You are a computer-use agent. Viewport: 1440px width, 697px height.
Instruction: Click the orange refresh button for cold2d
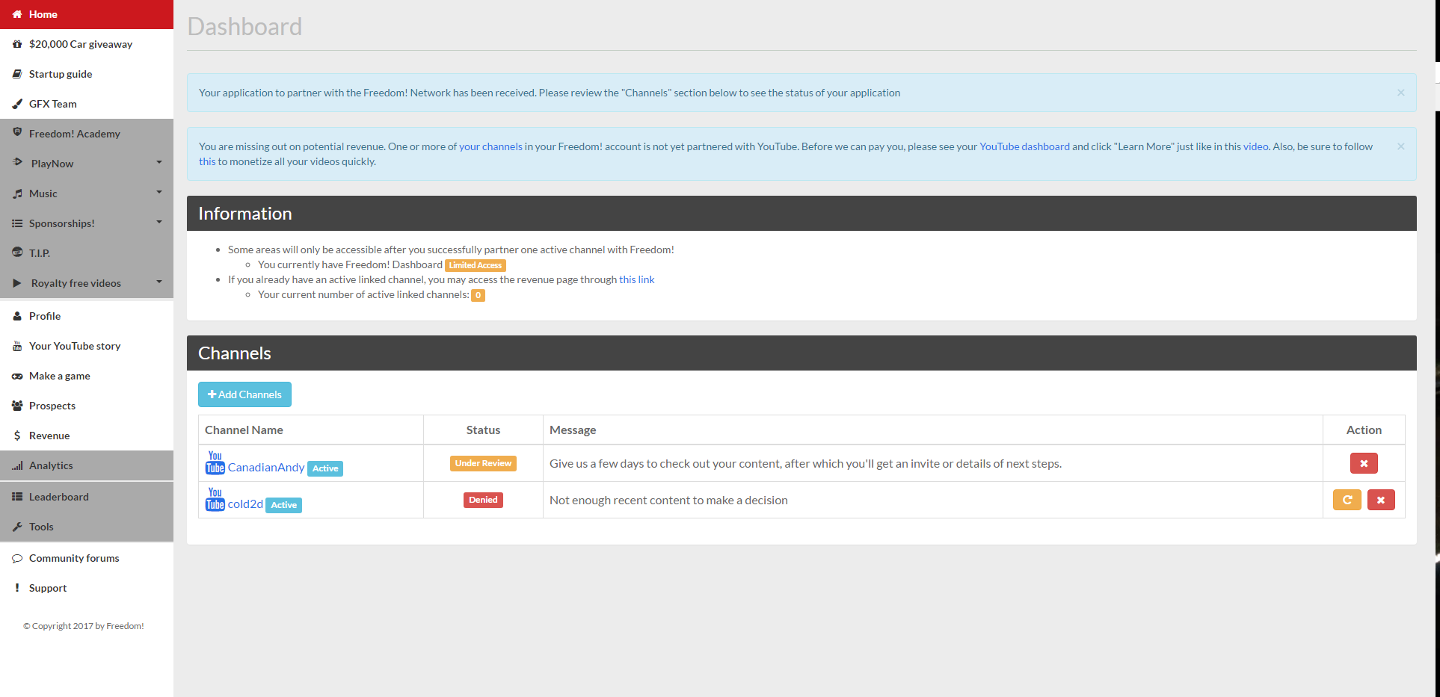tap(1347, 500)
